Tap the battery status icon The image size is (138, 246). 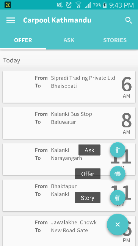105,5
